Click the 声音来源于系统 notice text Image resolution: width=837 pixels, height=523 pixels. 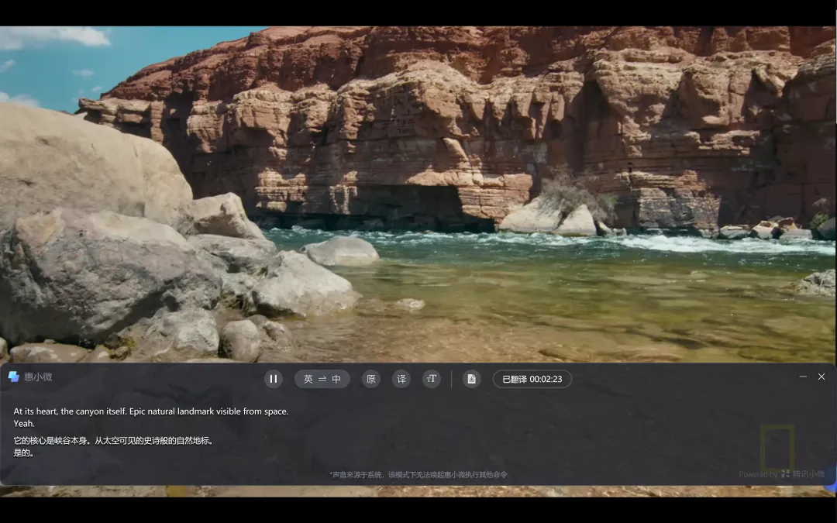tap(418, 474)
